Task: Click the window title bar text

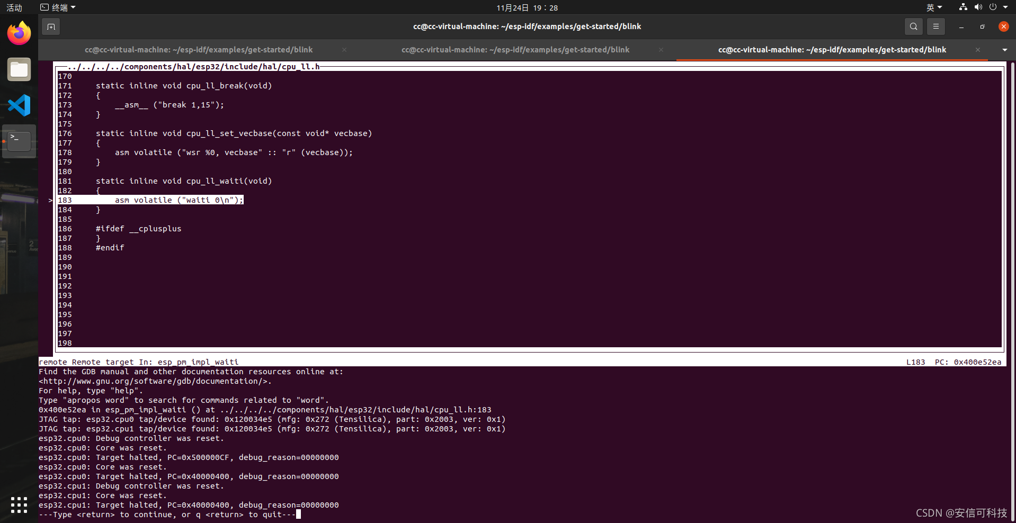Action: (527, 26)
